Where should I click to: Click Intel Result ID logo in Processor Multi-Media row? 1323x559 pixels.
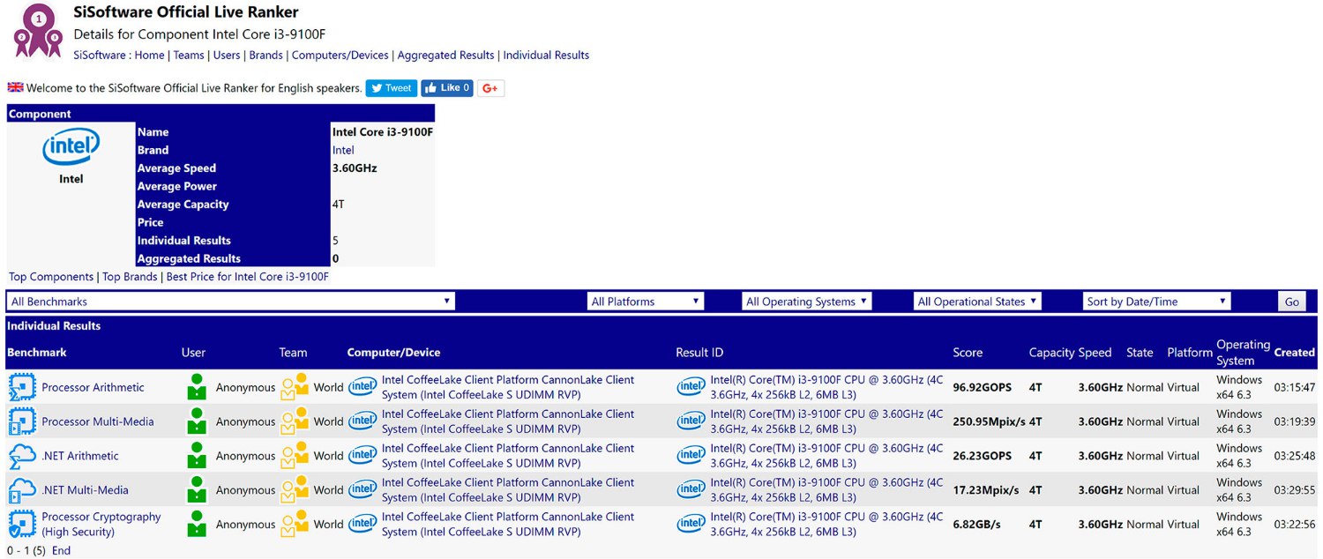pos(691,421)
